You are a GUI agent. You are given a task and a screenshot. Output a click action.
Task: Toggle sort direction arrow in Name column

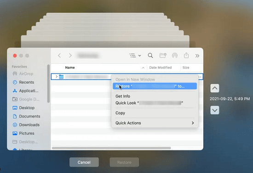pos(143,68)
